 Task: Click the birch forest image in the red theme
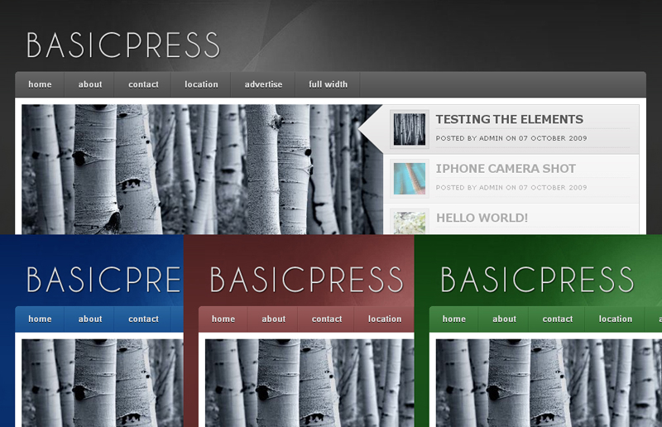[309, 383]
